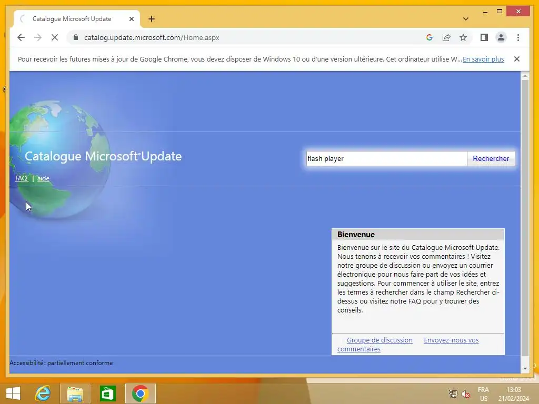Open the taskbar clock and date
The image size is (539, 404).
point(514,393)
